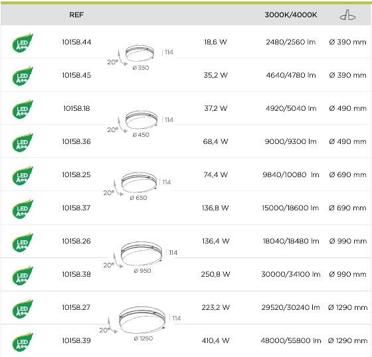This screenshot has width=372, height=357.
Task: Select reference number 10158.45
Action: coord(76,75)
